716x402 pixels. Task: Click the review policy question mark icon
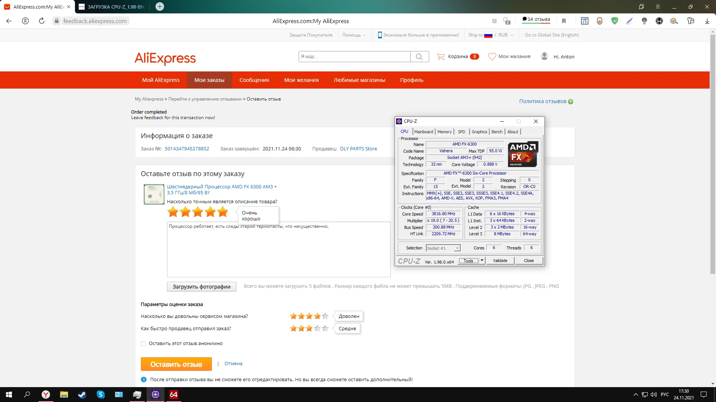tap(571, 102)
